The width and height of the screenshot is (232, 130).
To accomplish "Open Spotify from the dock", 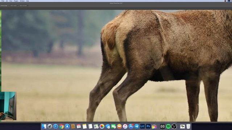I will coord(168,126).
